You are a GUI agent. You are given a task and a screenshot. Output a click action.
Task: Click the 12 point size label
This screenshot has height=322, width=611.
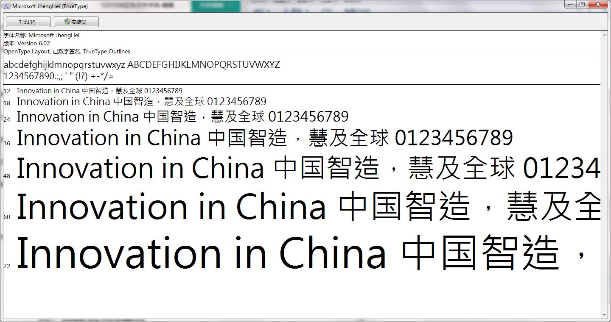coord(6,91)
